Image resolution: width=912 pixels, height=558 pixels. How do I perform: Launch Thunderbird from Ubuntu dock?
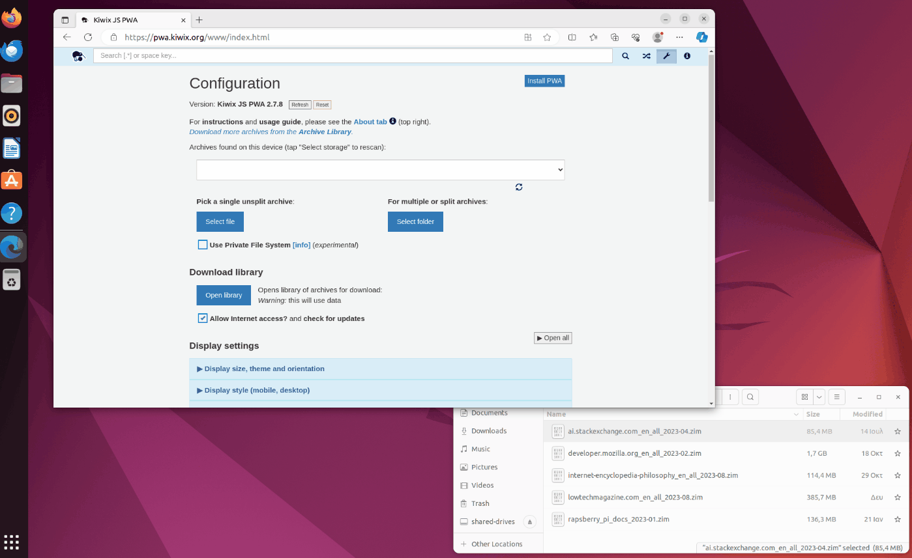[12, 51]
